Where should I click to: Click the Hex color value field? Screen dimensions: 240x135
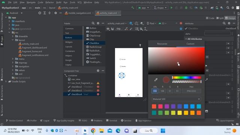point(191,91)
